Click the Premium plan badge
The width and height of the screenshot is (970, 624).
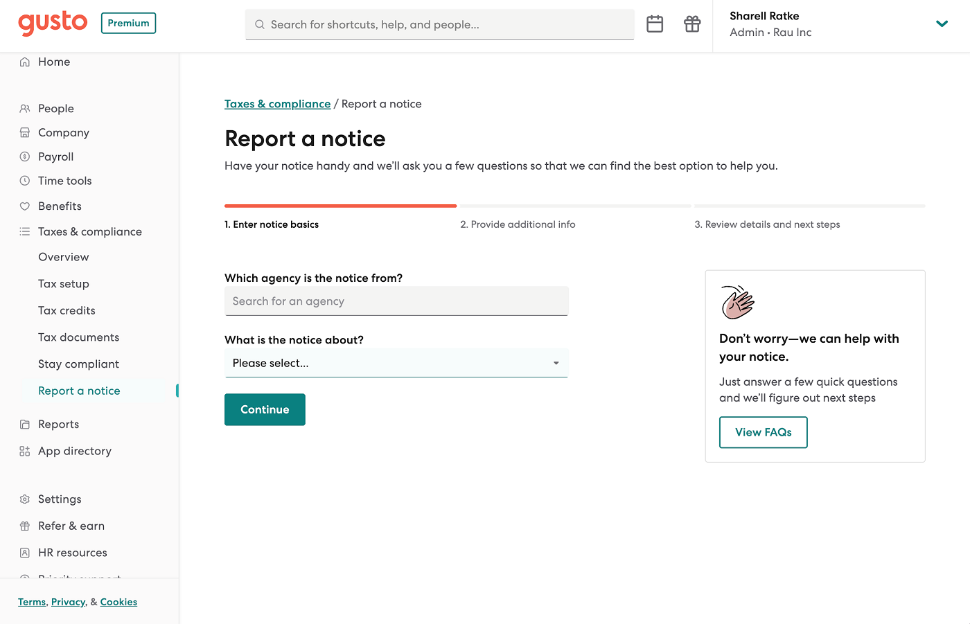[x=128, y=23]
